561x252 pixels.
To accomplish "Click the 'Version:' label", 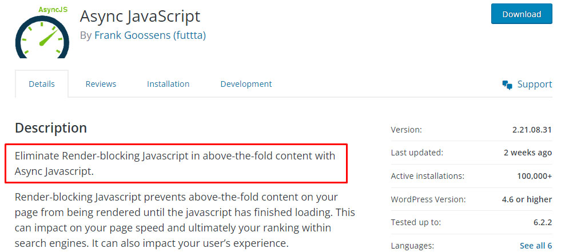I will [407, 129].
